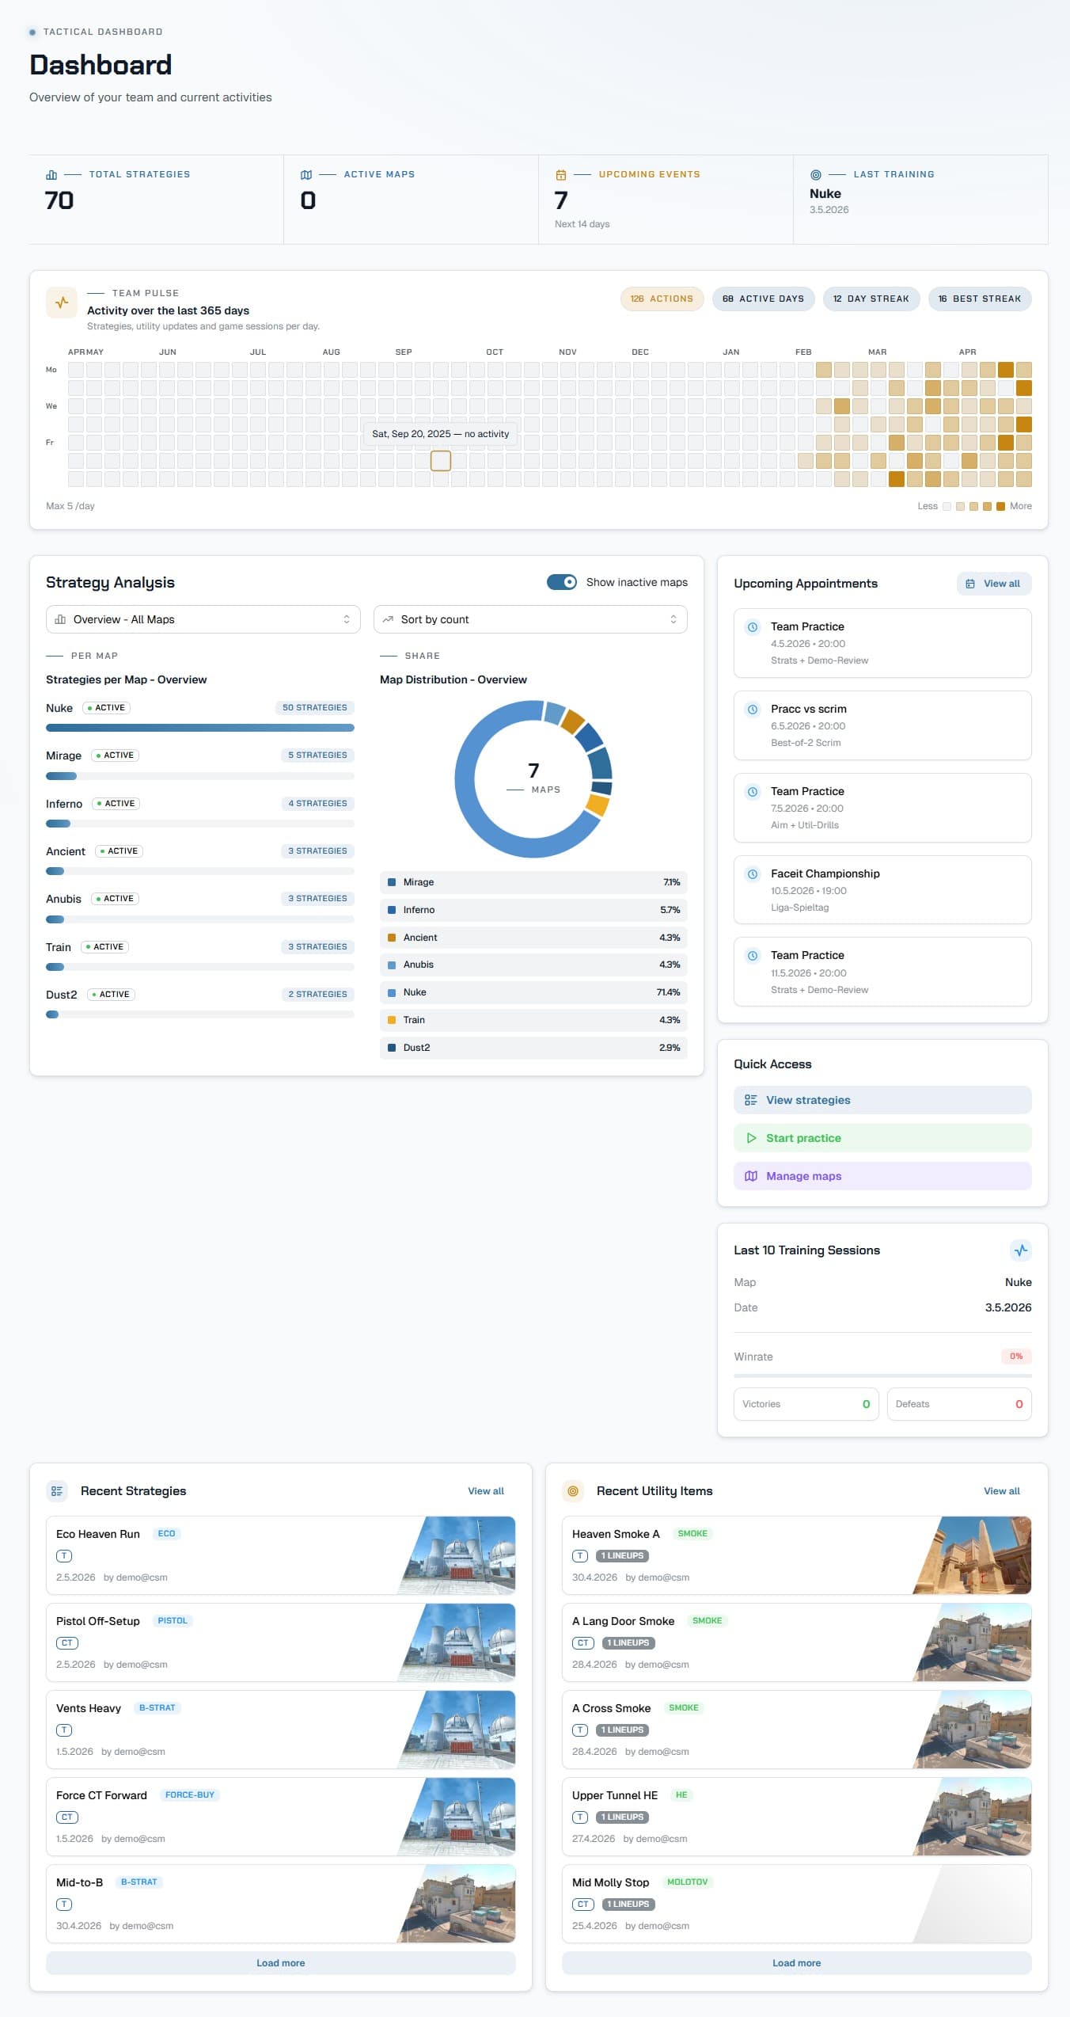
Task: Click clock icon of Team Practice 11.5.2026
Action: coord(753,956)
